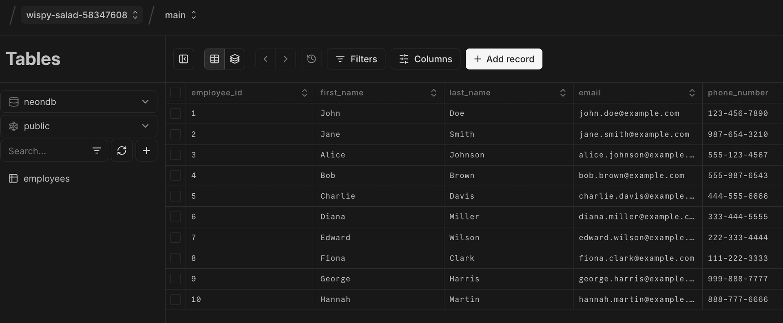Image resolution: width=783 pixels, height=323 pixels.
Task: Open the history clock icon
Action: [311, 59]
